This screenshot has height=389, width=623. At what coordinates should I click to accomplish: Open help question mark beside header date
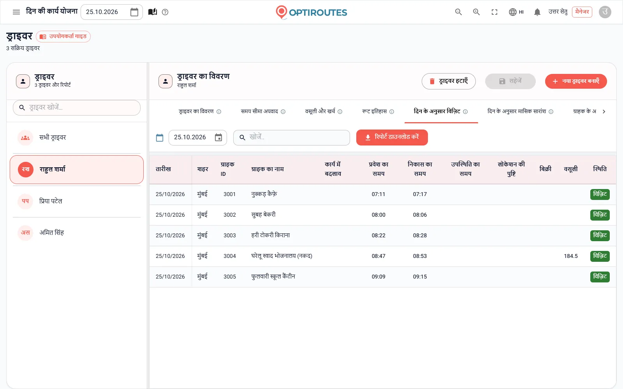coord(165,12)
